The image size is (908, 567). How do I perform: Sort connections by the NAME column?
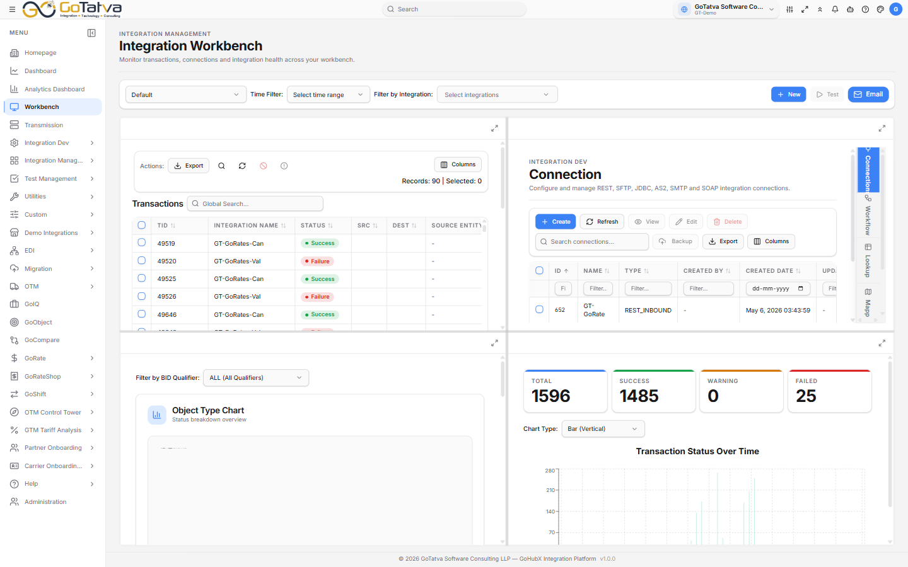pyautogui.click(x=597, y=271)
